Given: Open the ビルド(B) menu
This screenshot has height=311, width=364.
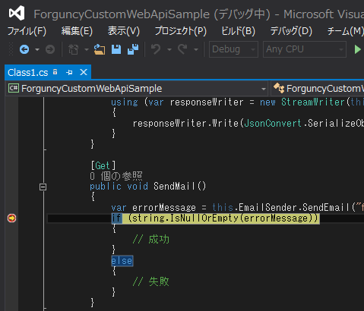Looking at the screenshot, I should click(x=238, y=31).
